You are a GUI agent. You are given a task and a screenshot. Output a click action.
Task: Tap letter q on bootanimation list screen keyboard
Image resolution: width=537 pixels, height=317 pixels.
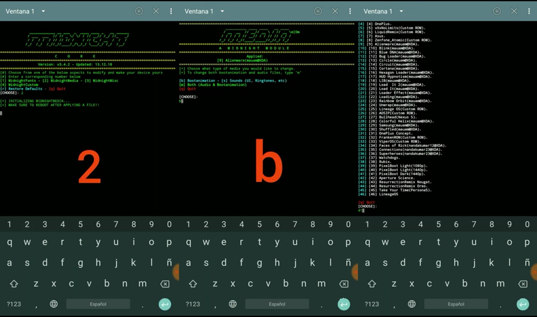(x=367, y=242)
